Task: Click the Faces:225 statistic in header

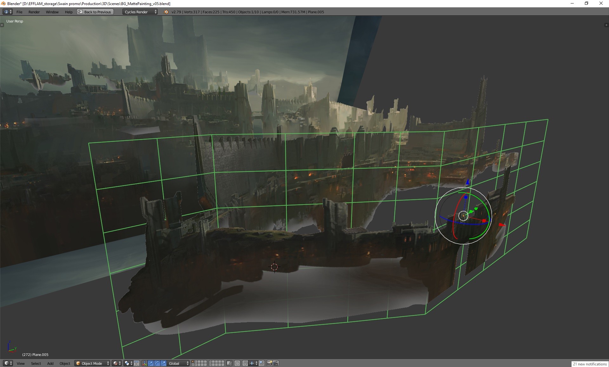Action: tap(211, 12)
